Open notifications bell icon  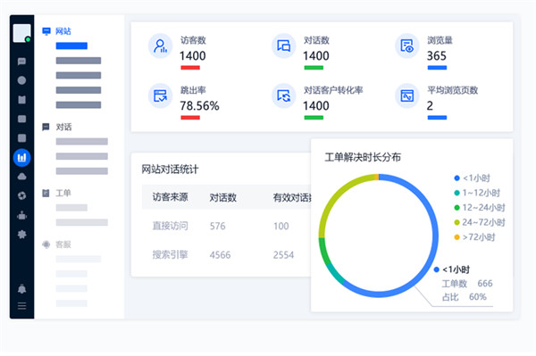pyautogui.click(x=21, y=289)
